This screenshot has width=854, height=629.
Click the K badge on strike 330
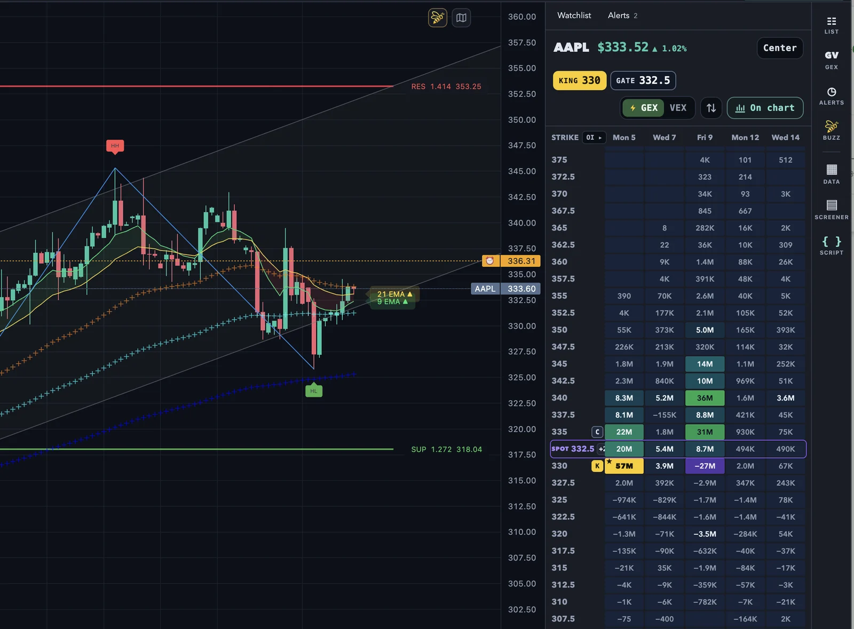tap(597, 466)
